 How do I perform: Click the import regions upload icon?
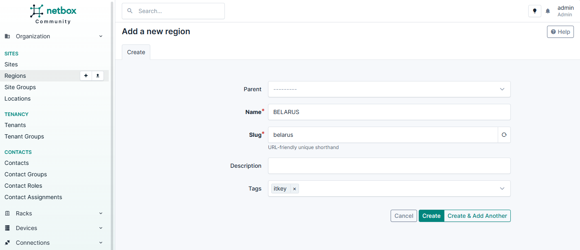coord(98,76)
